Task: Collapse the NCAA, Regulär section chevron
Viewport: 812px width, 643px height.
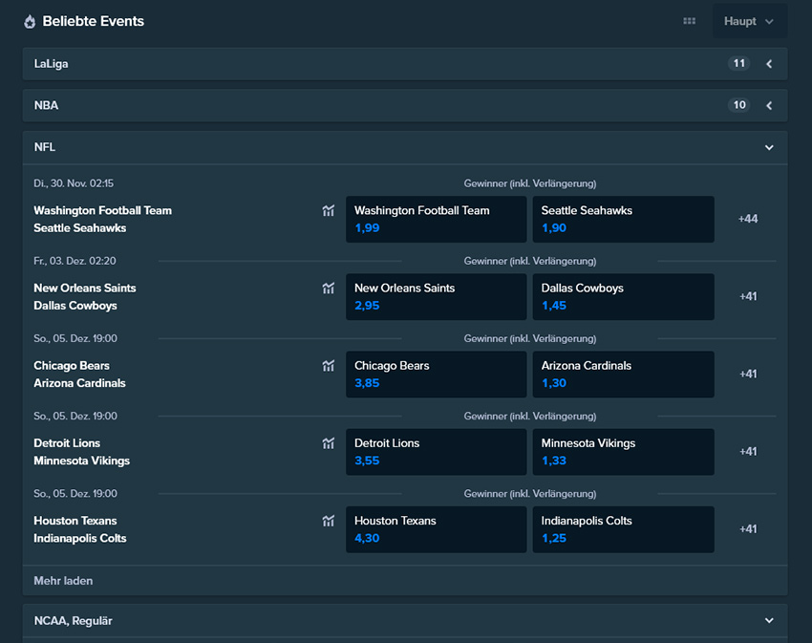Action: tap(769, 621)
